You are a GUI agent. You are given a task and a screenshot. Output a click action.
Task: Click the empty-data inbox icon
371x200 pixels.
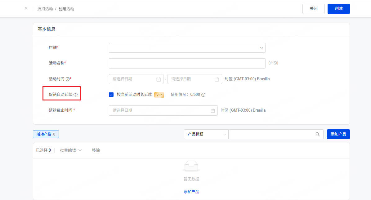click(x=191, y=167)
